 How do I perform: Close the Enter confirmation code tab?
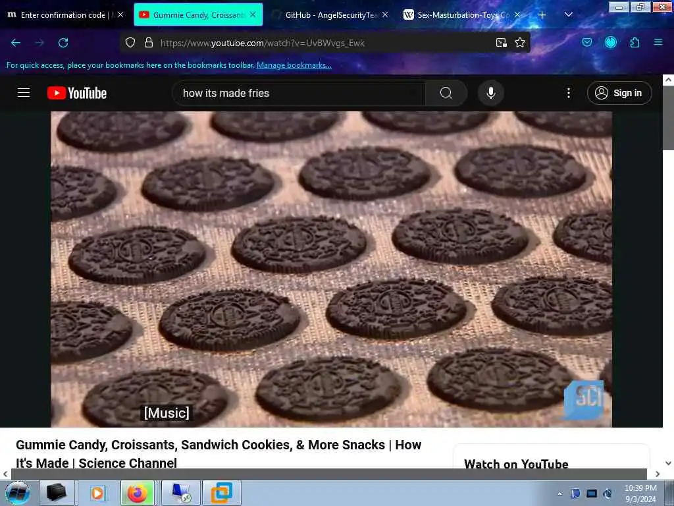(121, 14)
